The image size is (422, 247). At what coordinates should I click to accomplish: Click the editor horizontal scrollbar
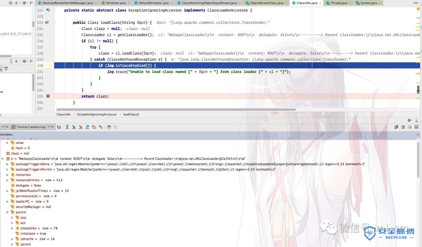(x=176, y=110)
